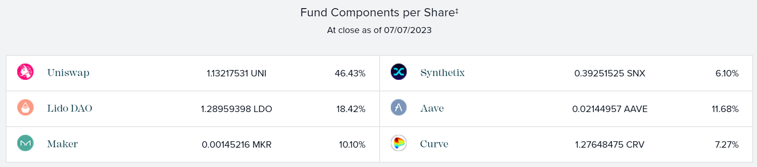Click the 46.43% Uniswap weighting

click(350, 73)
